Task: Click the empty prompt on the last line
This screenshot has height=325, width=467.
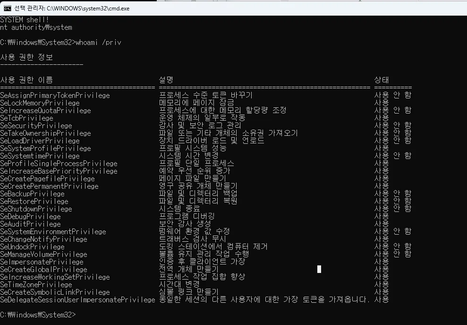Action: [38, 315]
